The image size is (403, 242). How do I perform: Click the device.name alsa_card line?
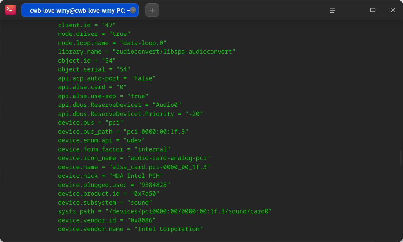(x=134, y=167)
